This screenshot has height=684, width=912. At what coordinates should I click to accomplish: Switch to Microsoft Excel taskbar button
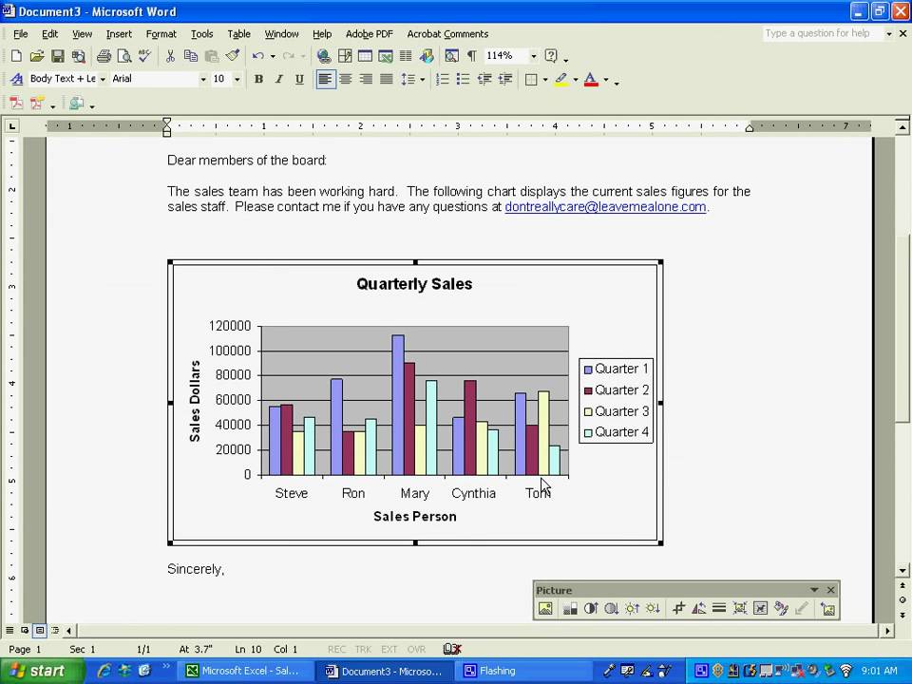click(x=246, y=671)
